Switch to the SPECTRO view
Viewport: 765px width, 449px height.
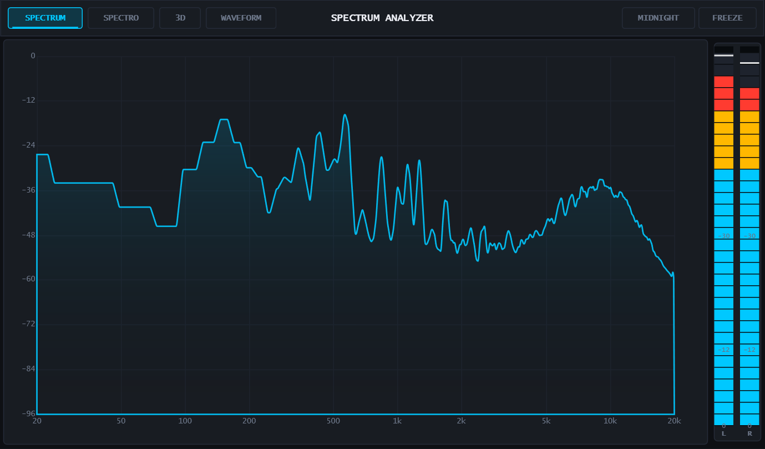tap(121, 18)
